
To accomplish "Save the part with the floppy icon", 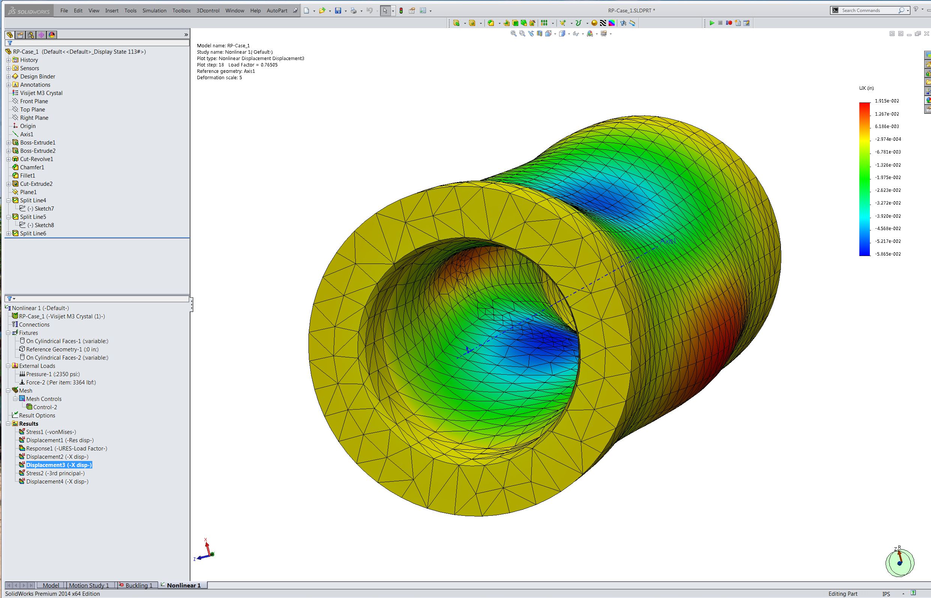I will [338, 11].
